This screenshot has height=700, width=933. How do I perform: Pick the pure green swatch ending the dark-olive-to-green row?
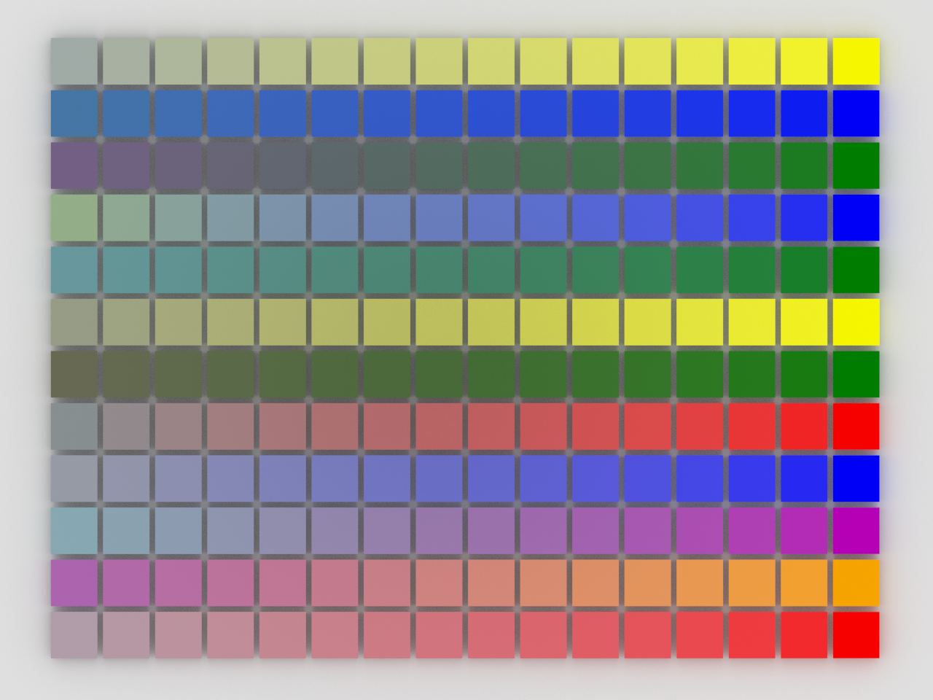tap(856, 374)
